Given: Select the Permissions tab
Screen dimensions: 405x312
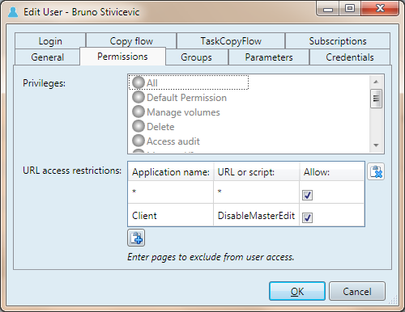Looking at the screenshot, I should [x=122, y=57].
